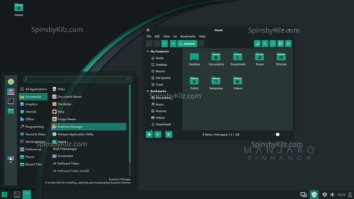Switch to list view
The height and width of the screenshot is (199, 354).
click(280, 43)
